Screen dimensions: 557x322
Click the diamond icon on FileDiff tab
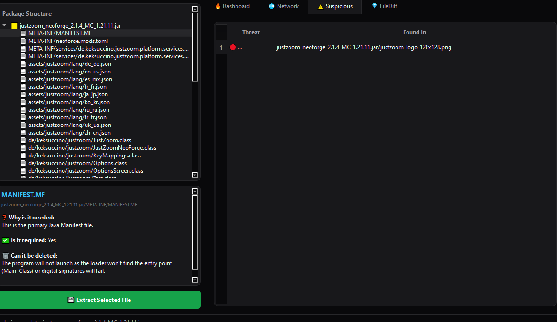[375, 6]
